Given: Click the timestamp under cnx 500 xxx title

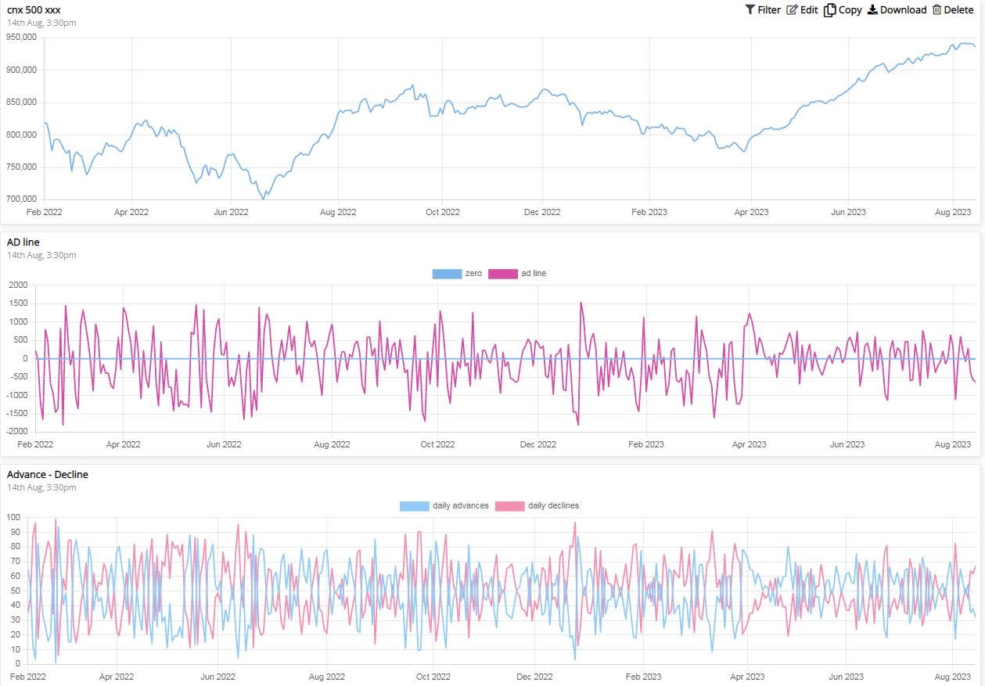Looking at the screenshot, I should pyautogui.click(x=41, y=23).
